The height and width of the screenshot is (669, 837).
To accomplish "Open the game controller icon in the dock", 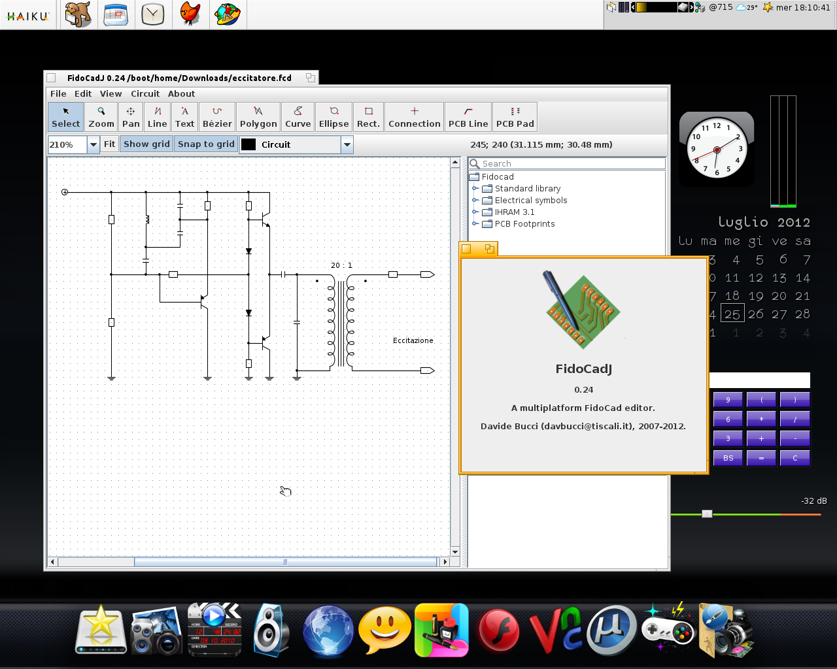I will (x=667, y=628).
